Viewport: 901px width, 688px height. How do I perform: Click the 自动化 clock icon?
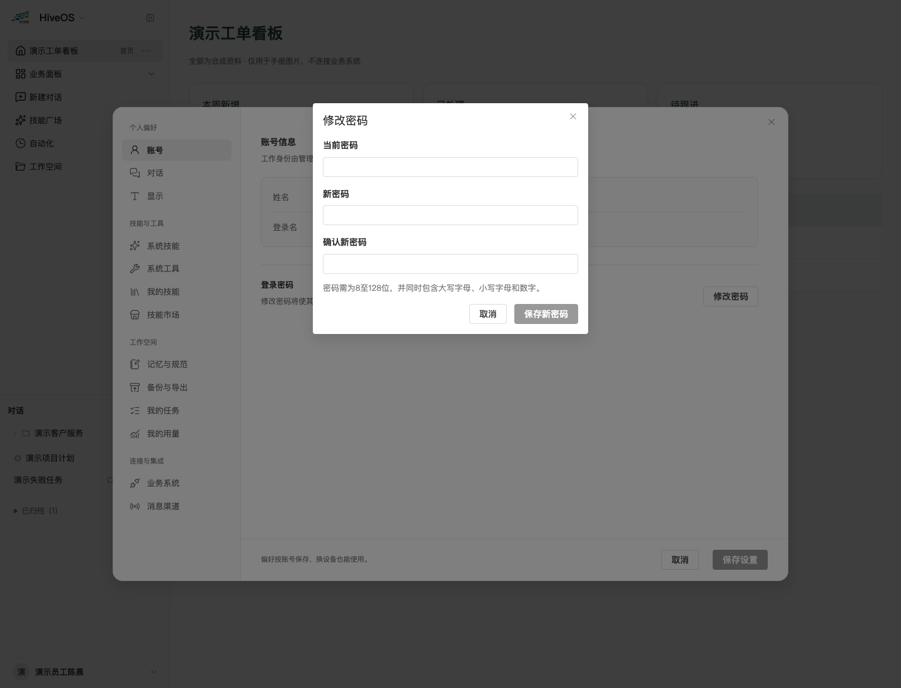(x=21, y=143)
